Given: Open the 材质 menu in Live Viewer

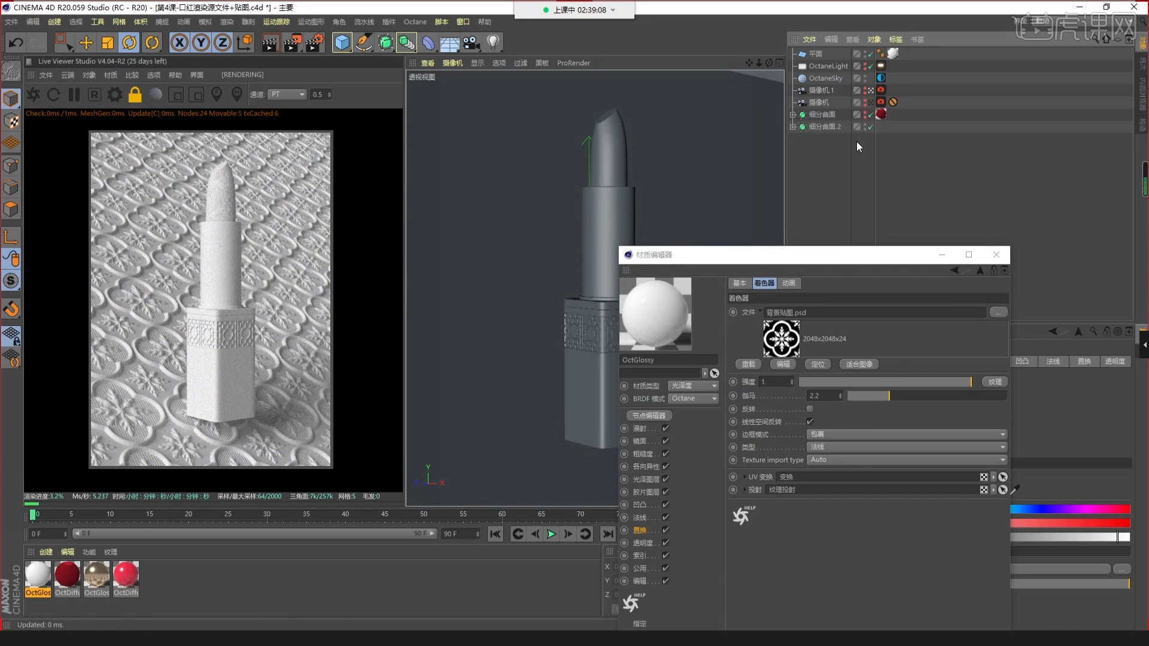Looking at the screenshot, I should click(x=111, y=75).
